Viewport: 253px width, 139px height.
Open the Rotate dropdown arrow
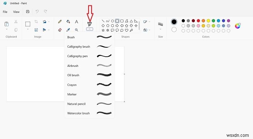pos(49,22)
